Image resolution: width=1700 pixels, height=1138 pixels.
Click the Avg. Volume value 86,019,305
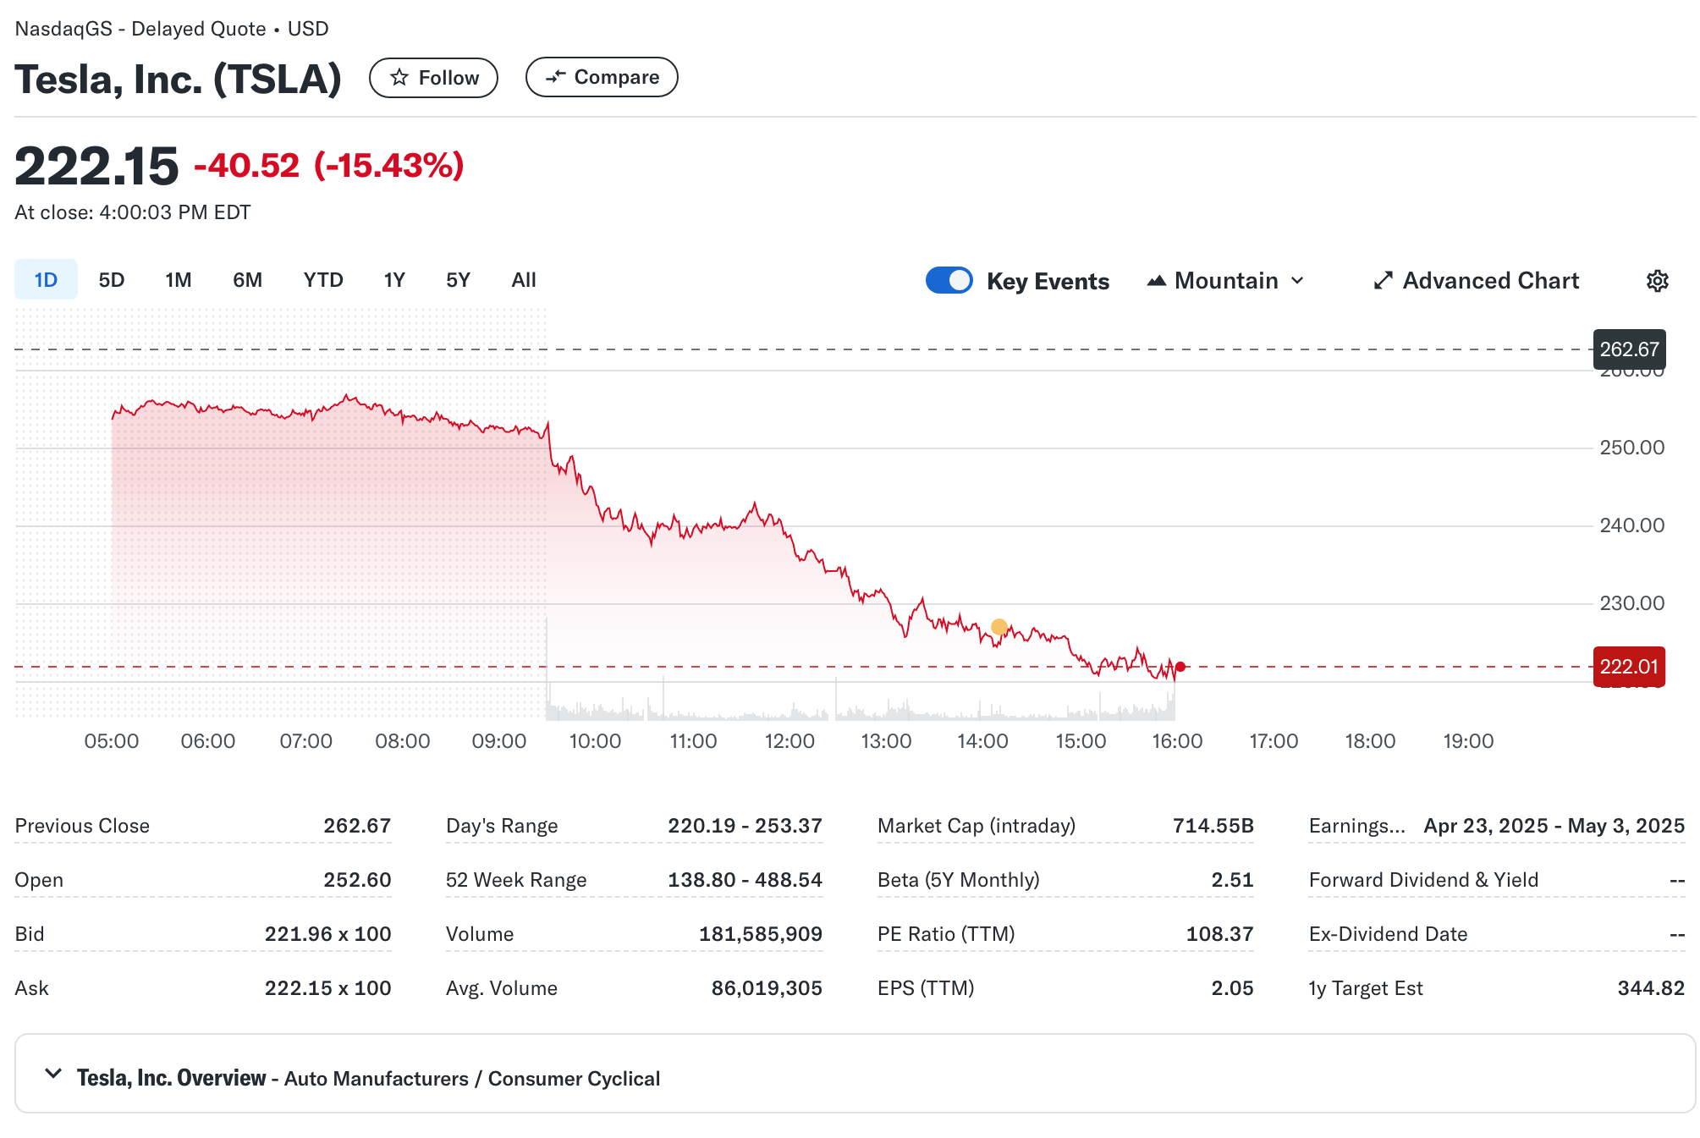click(x=767, y=988)
